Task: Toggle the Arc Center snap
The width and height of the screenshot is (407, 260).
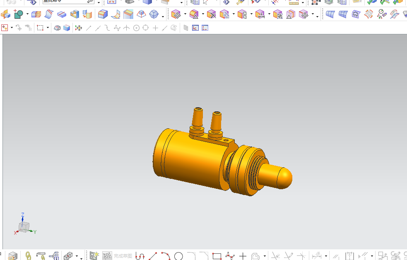Action: (x=136, y=28)
